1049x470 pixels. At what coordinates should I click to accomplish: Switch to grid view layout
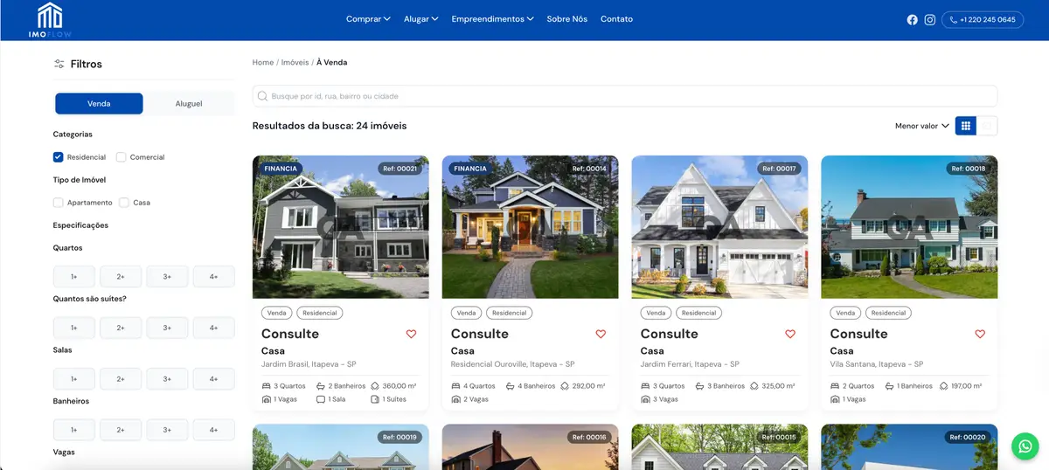click(x=966, y=126)
